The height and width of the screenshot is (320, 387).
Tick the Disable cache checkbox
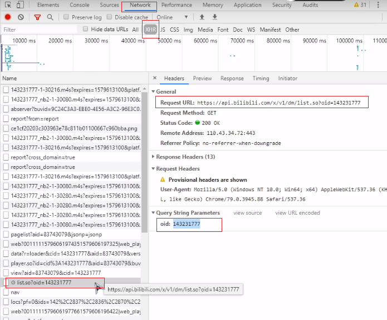tap(110, 17)
